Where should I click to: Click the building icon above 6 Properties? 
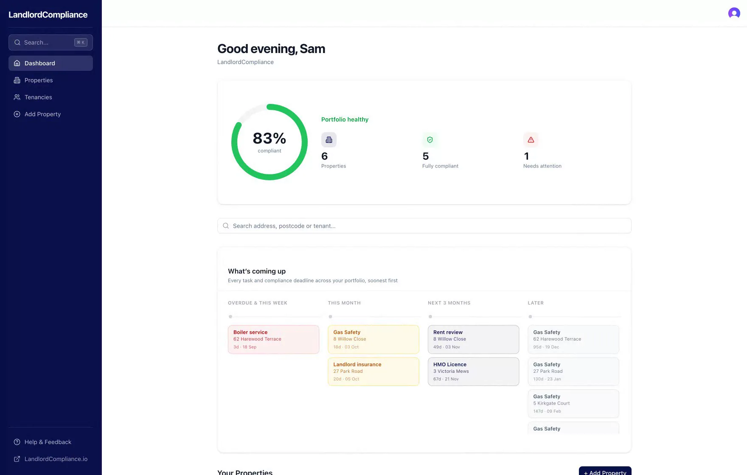point(329,140)
